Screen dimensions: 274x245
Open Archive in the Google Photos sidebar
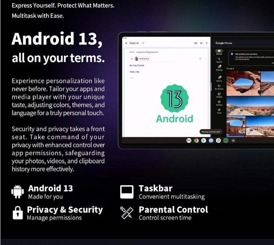tap(219, 103)
